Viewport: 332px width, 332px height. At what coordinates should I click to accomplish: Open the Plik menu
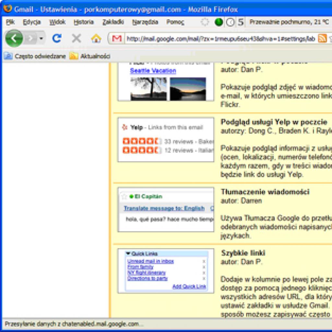point(10,22)
